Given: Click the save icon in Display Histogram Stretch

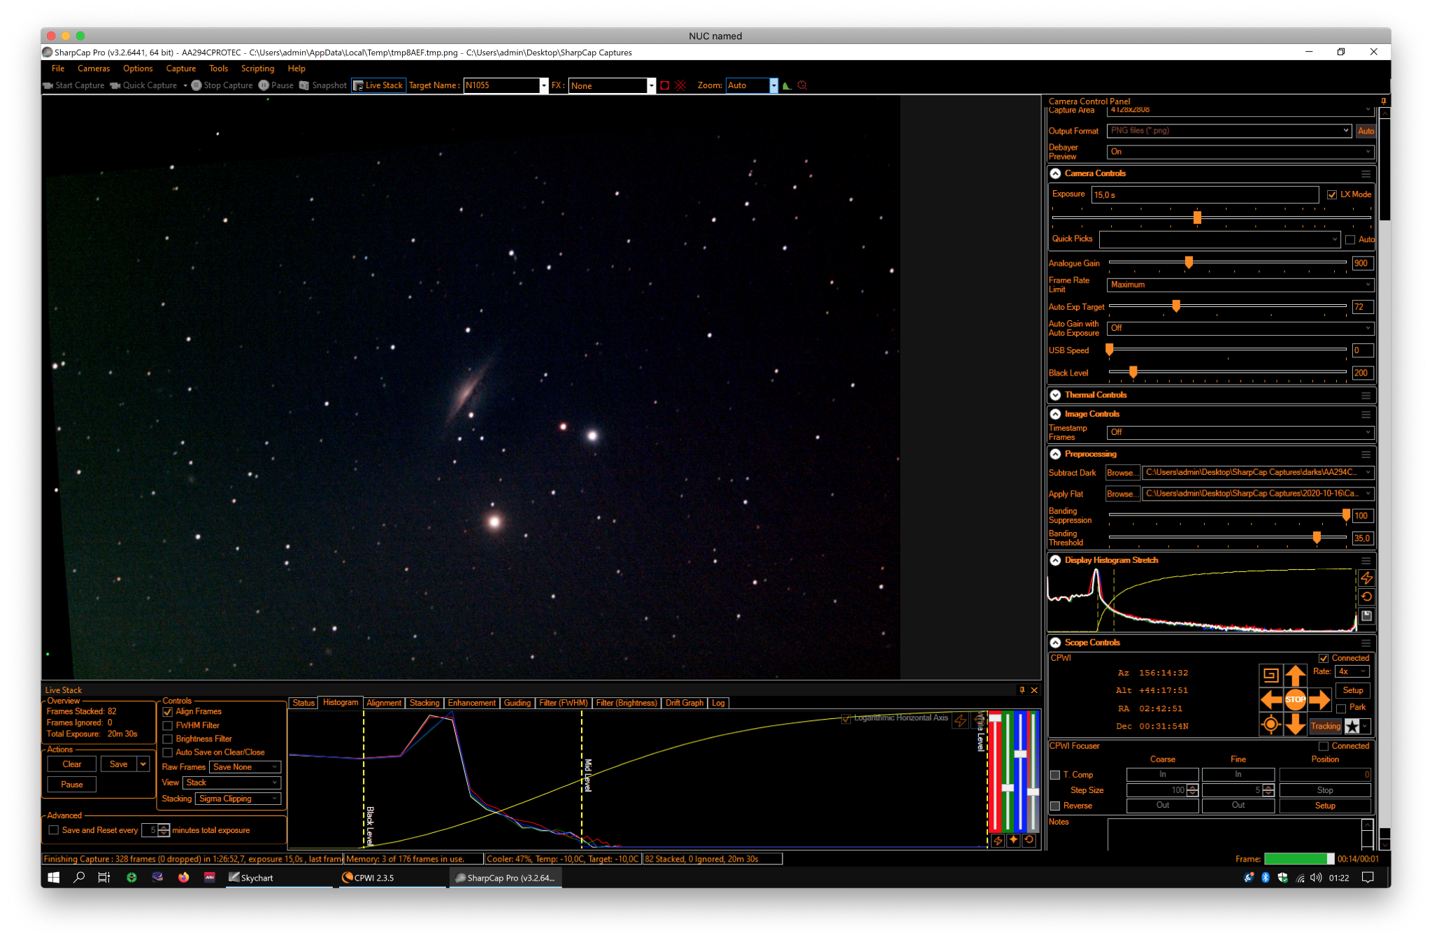Looking at the screenshot, I should pyautogui.click(x=1366, y=616).
